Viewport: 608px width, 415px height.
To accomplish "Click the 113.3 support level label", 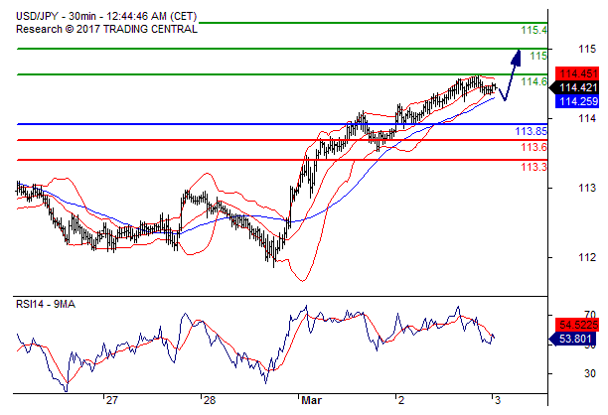I will point(534,167).
